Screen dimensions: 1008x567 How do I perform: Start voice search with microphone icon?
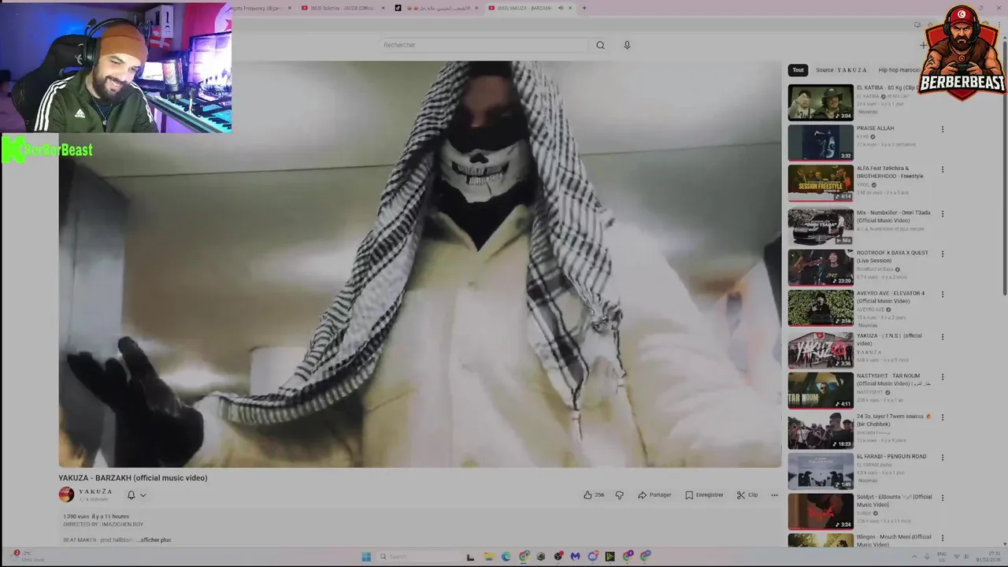point(627,45)
